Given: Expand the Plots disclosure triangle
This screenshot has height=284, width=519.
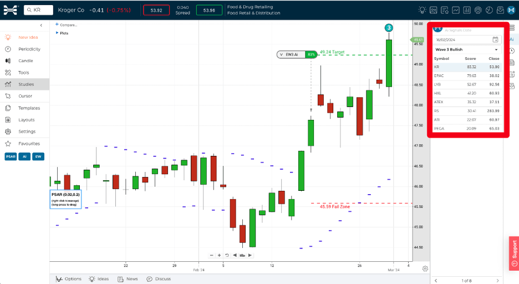Looking at the screenshot, I should [57, 33].
